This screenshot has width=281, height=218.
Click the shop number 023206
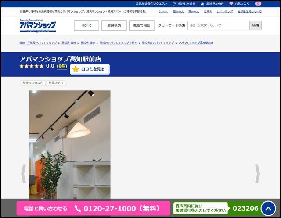point(245,208)
